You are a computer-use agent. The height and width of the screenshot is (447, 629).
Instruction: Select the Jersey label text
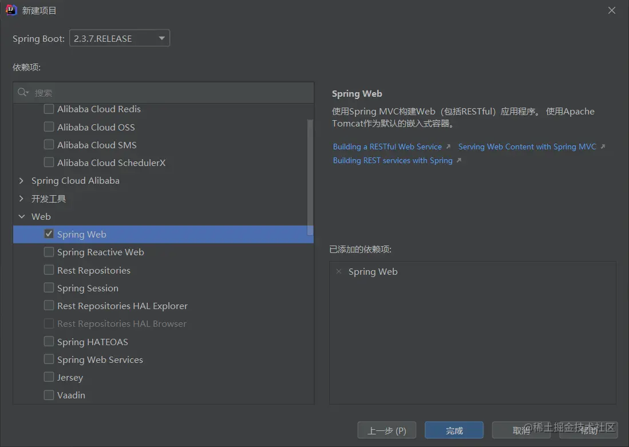point(70,378)
